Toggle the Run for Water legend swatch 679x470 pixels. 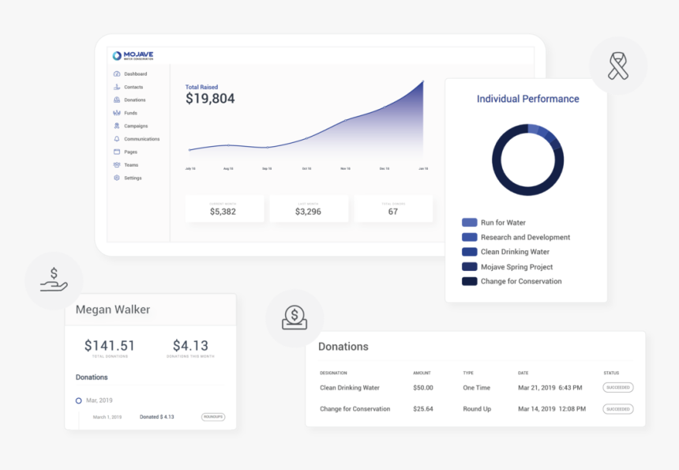tap(470, 222)
